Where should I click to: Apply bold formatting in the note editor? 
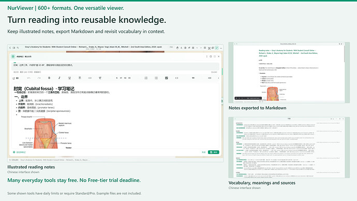pos(49,78)
